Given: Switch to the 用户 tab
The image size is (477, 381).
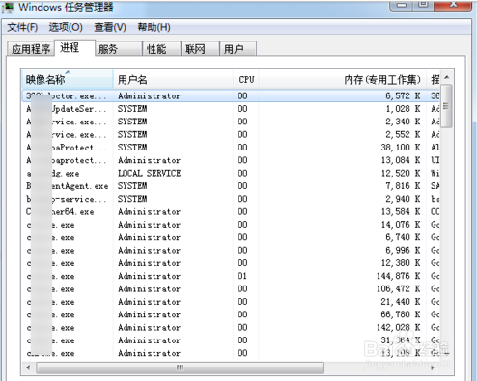Looking at the screenshot, I should (238, 49).
